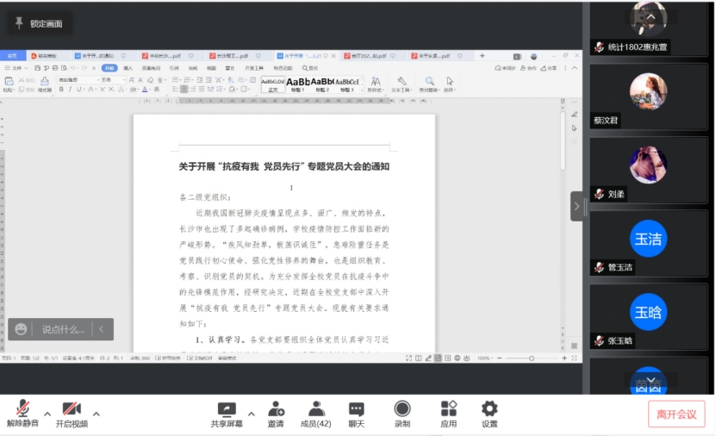Image resolution: width=716 pixels, height=436 pixels.
Task: Unmute microphone via 解除静音
Action: tap(23, 409)
